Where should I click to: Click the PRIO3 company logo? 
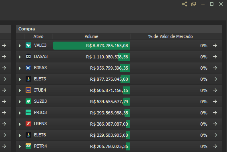point(28,113)
